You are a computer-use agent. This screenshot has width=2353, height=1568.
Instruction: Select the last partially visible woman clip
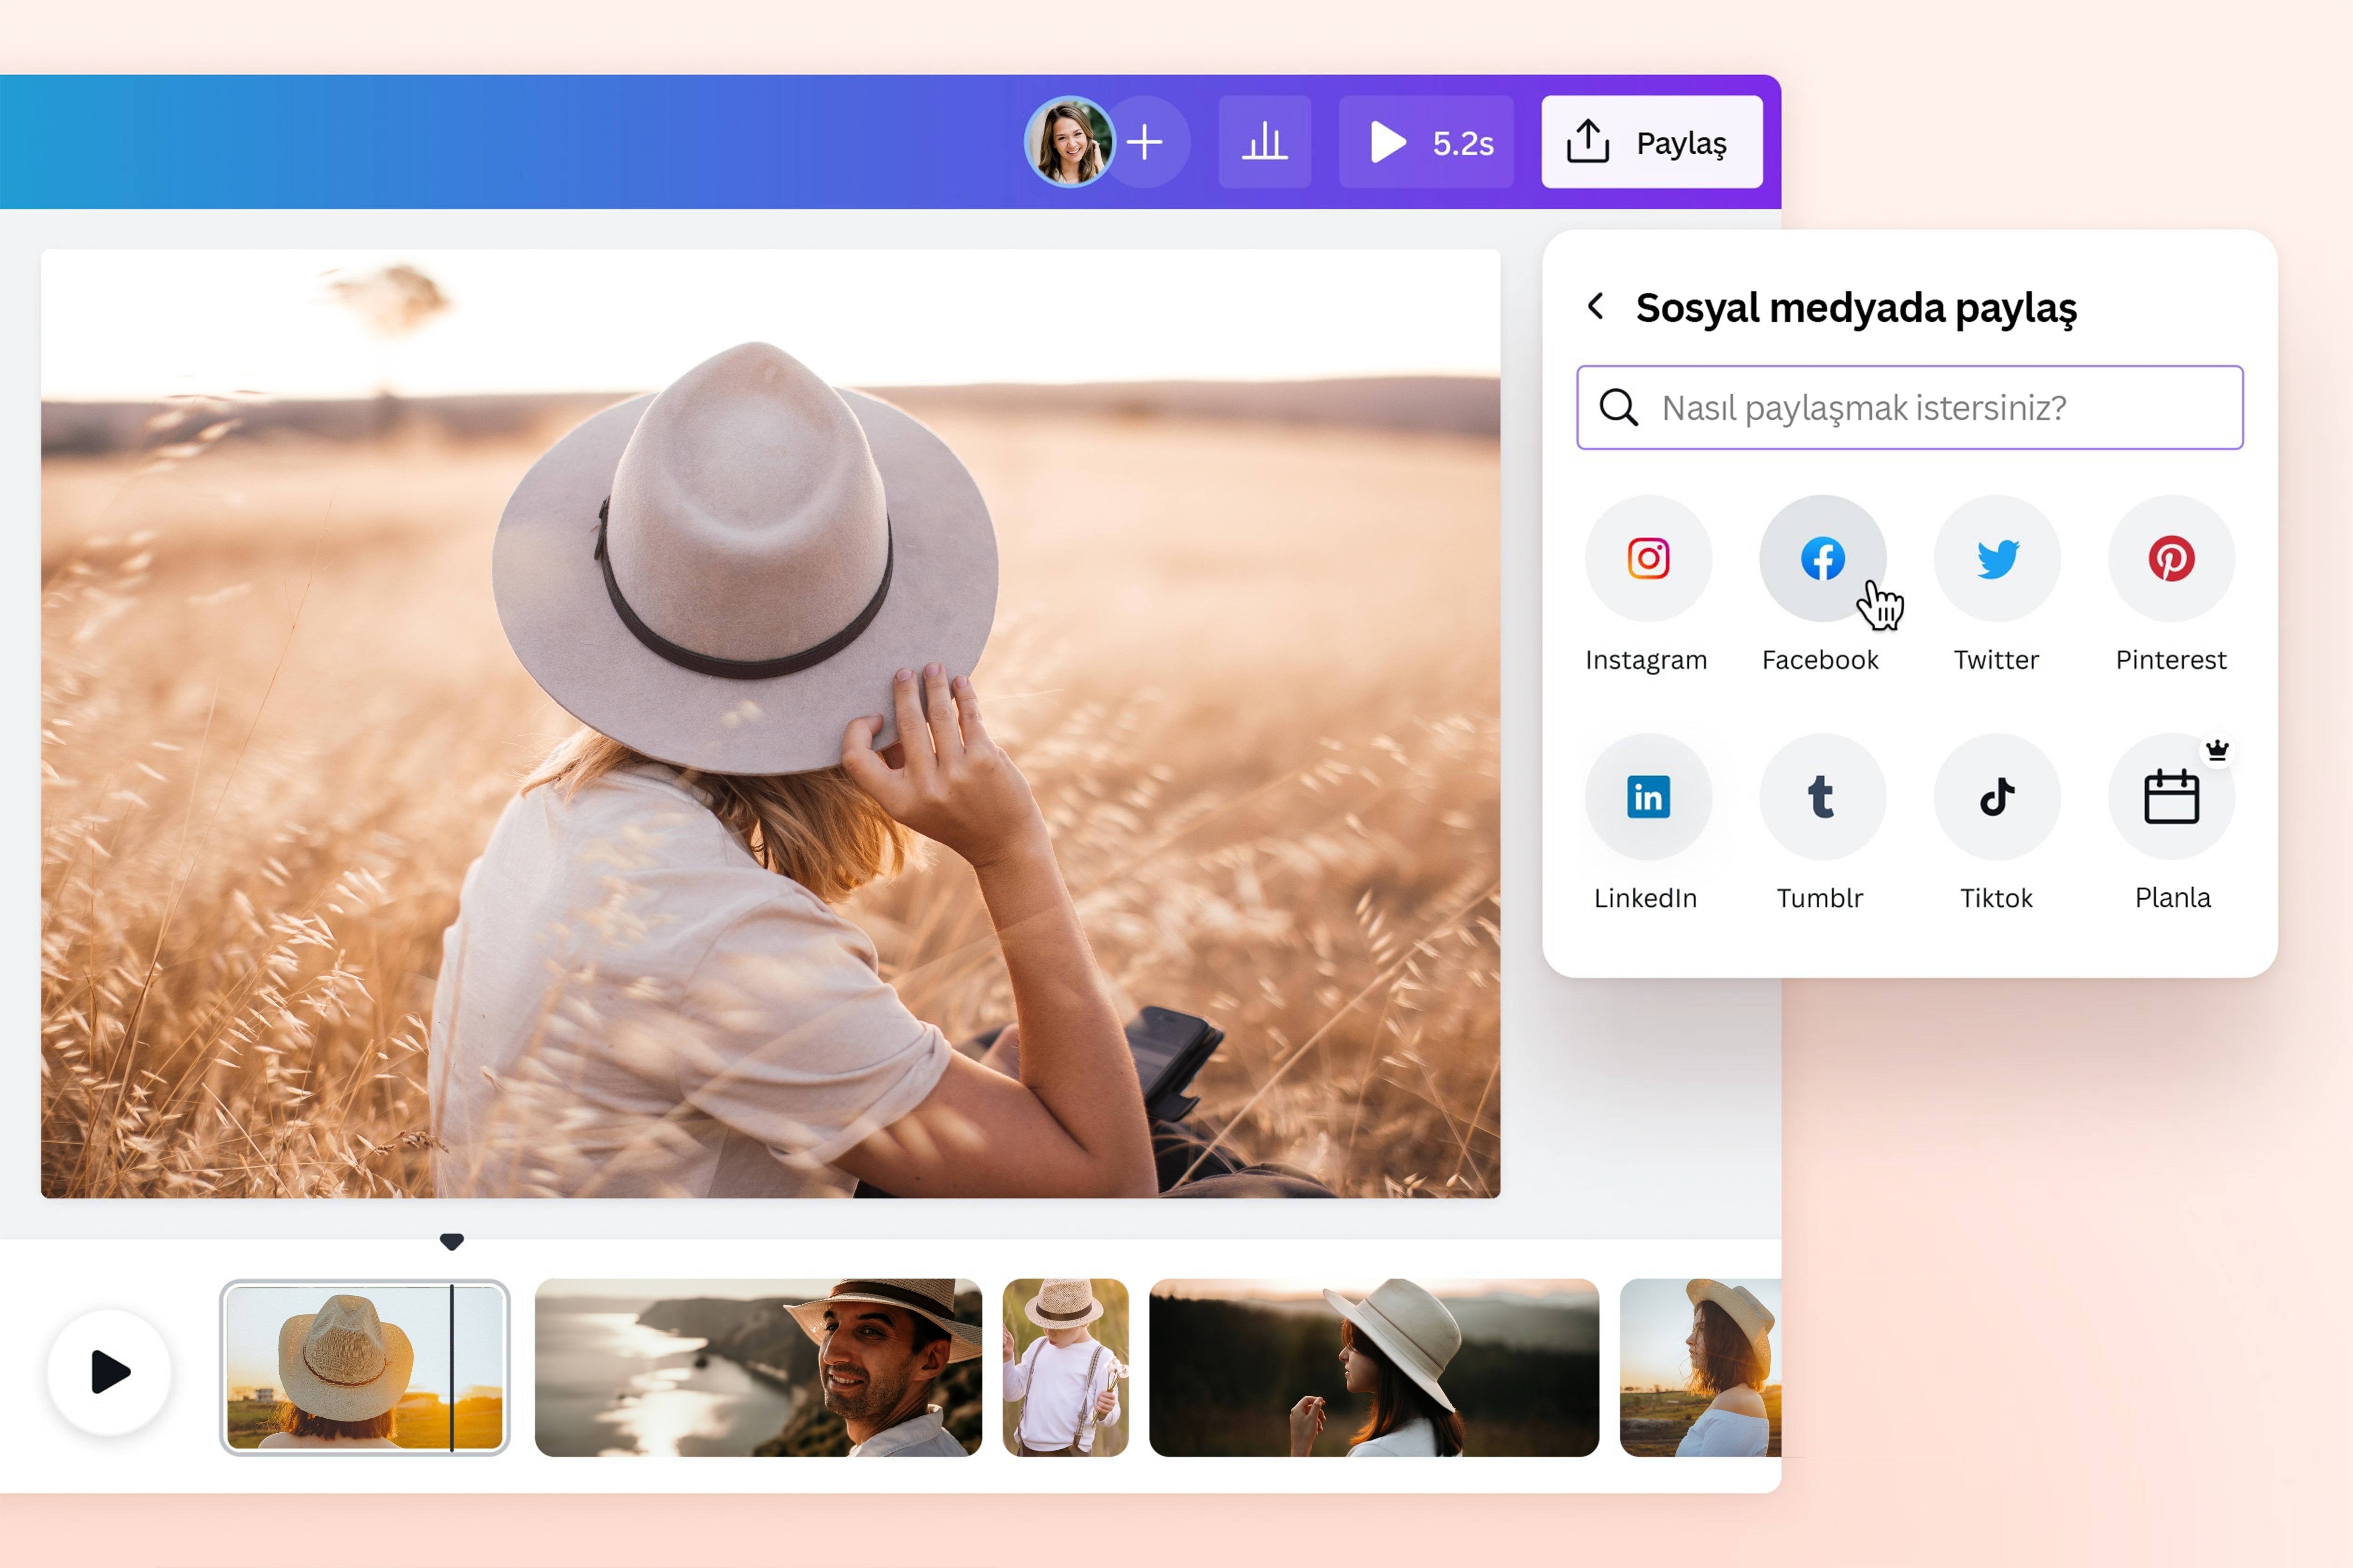(1701, 1367)
